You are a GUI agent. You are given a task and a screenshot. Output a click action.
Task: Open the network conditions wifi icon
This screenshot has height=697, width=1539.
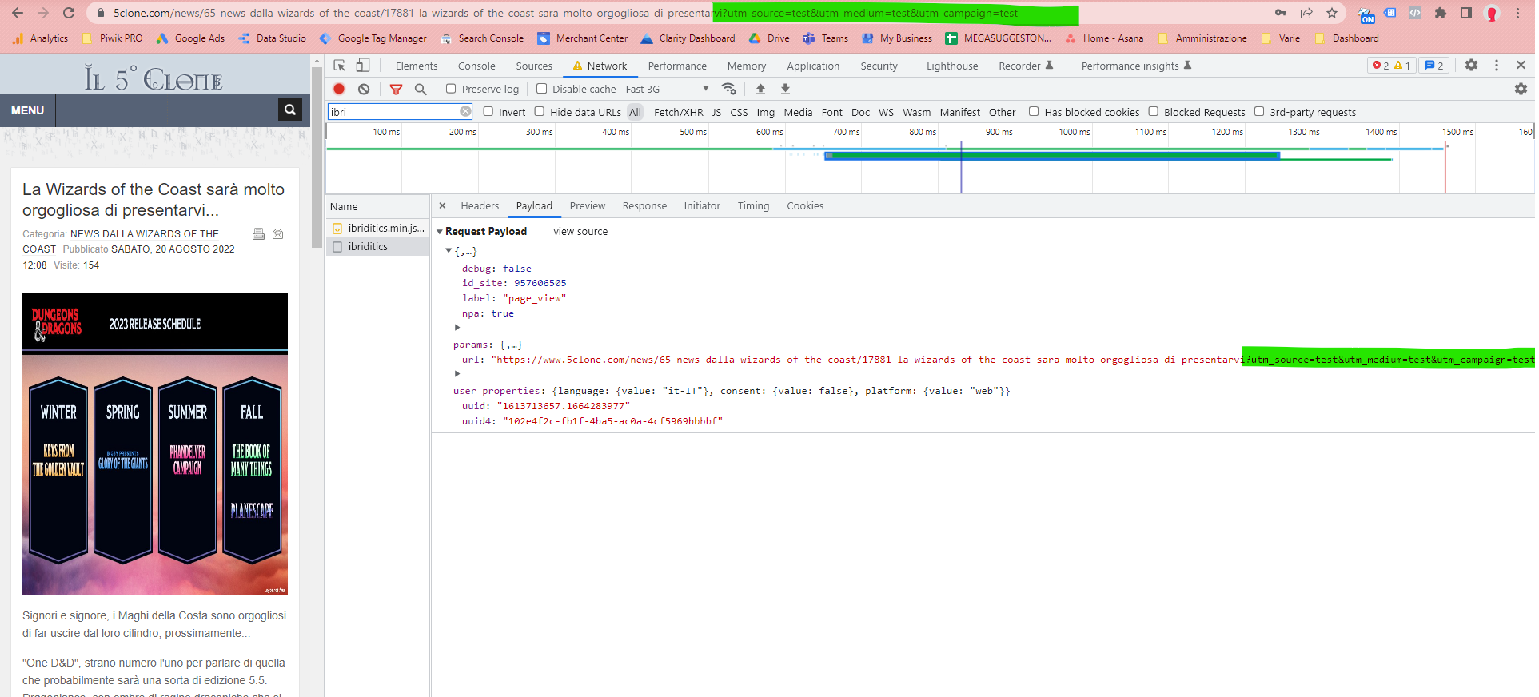[728, 89]
